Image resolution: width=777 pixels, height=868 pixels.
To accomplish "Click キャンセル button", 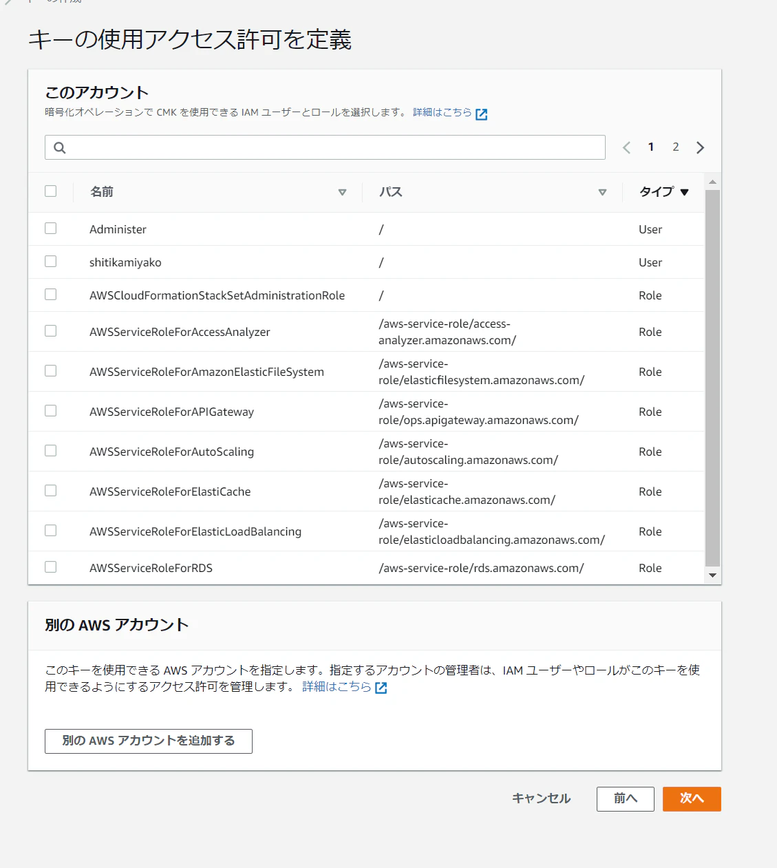I will [x=542, y=798].
